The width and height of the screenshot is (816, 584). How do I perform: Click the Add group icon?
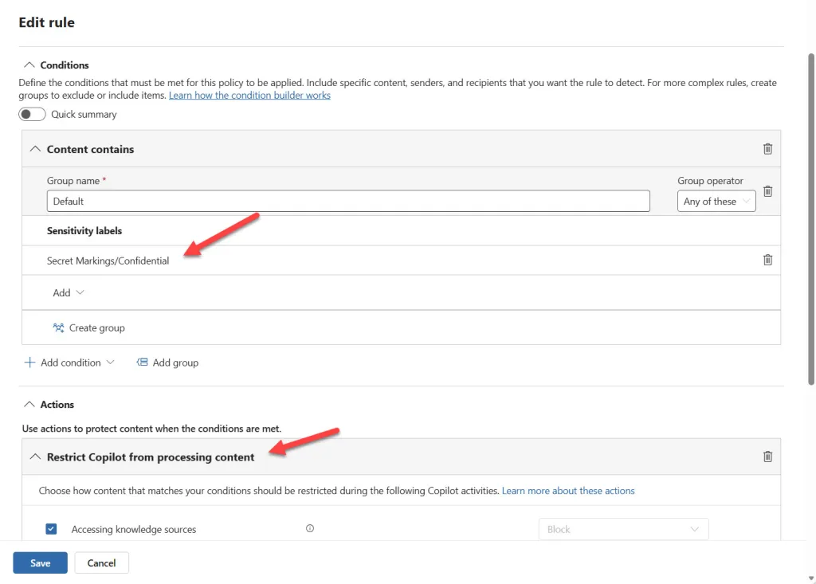pyautogui.click(x=142, y=363)
